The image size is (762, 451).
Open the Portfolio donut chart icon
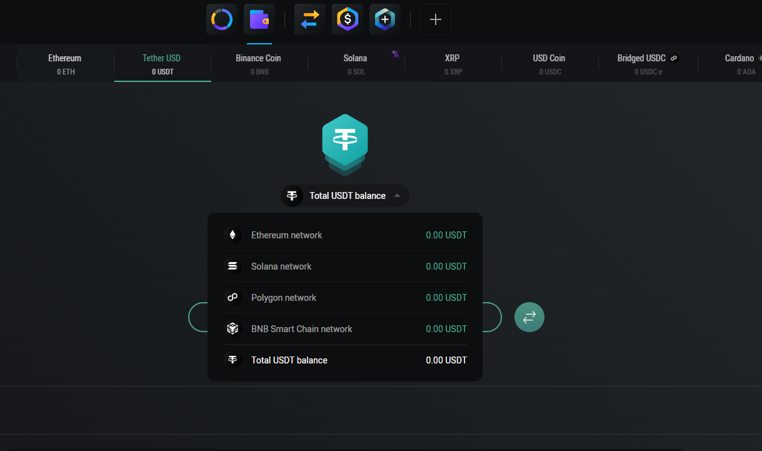coord(222,19)
